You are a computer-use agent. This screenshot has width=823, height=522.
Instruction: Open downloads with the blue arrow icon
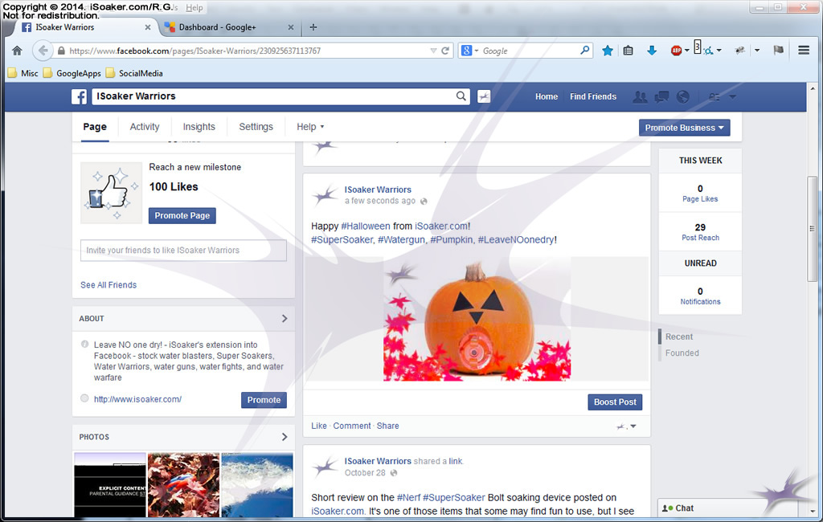click(x=652, y=51)
